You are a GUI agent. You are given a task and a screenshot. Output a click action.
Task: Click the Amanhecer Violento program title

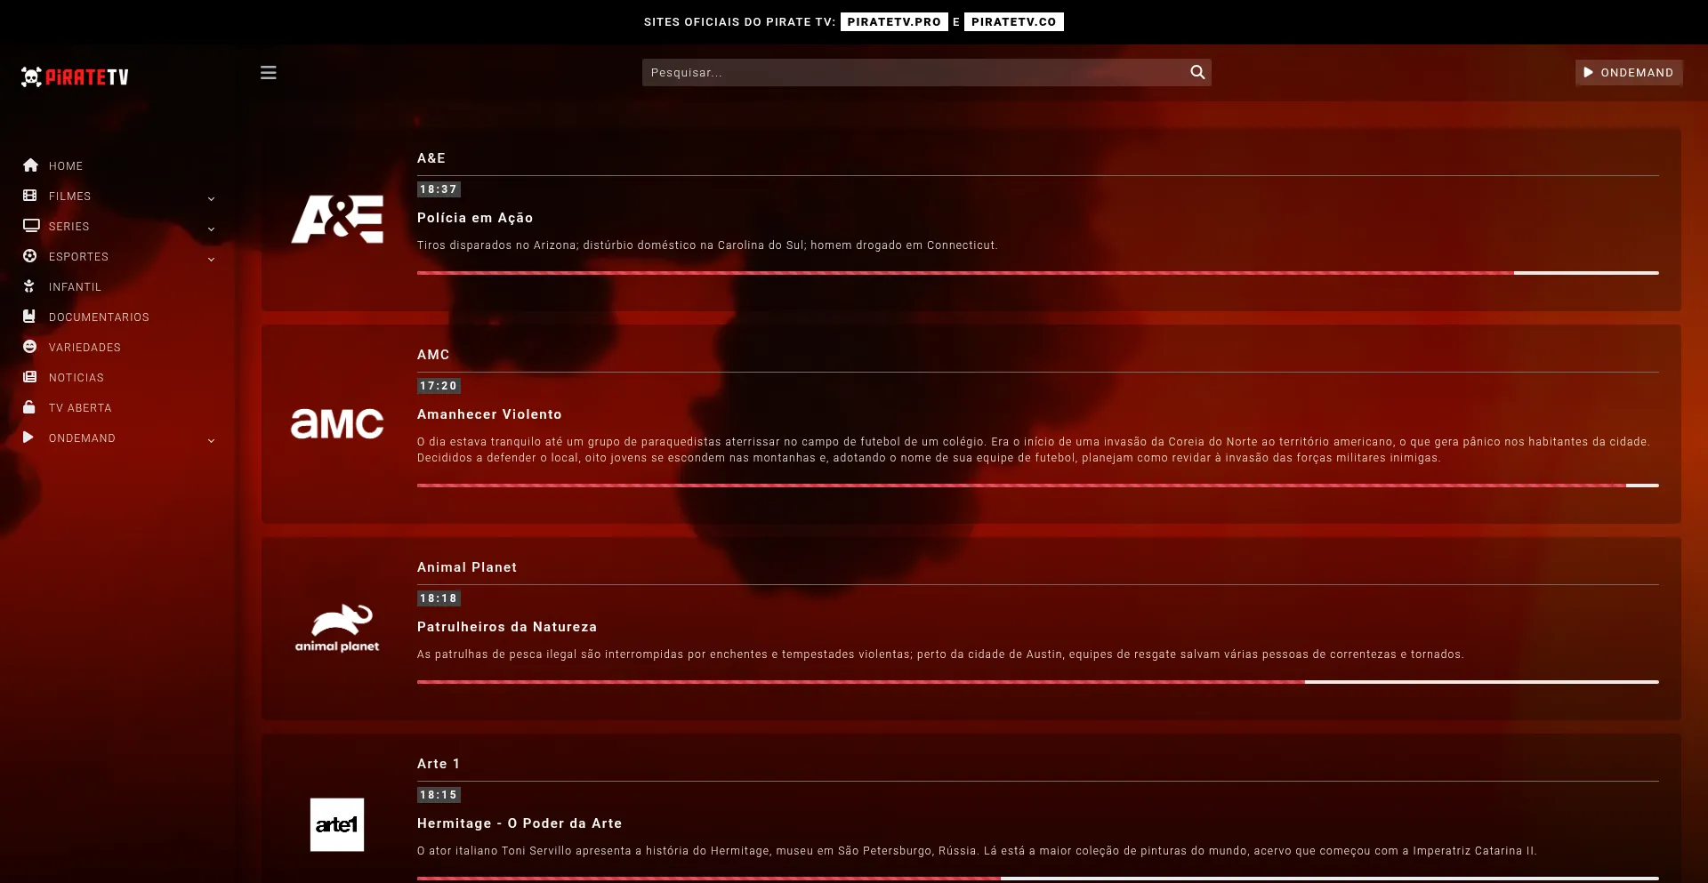[489, 414]
